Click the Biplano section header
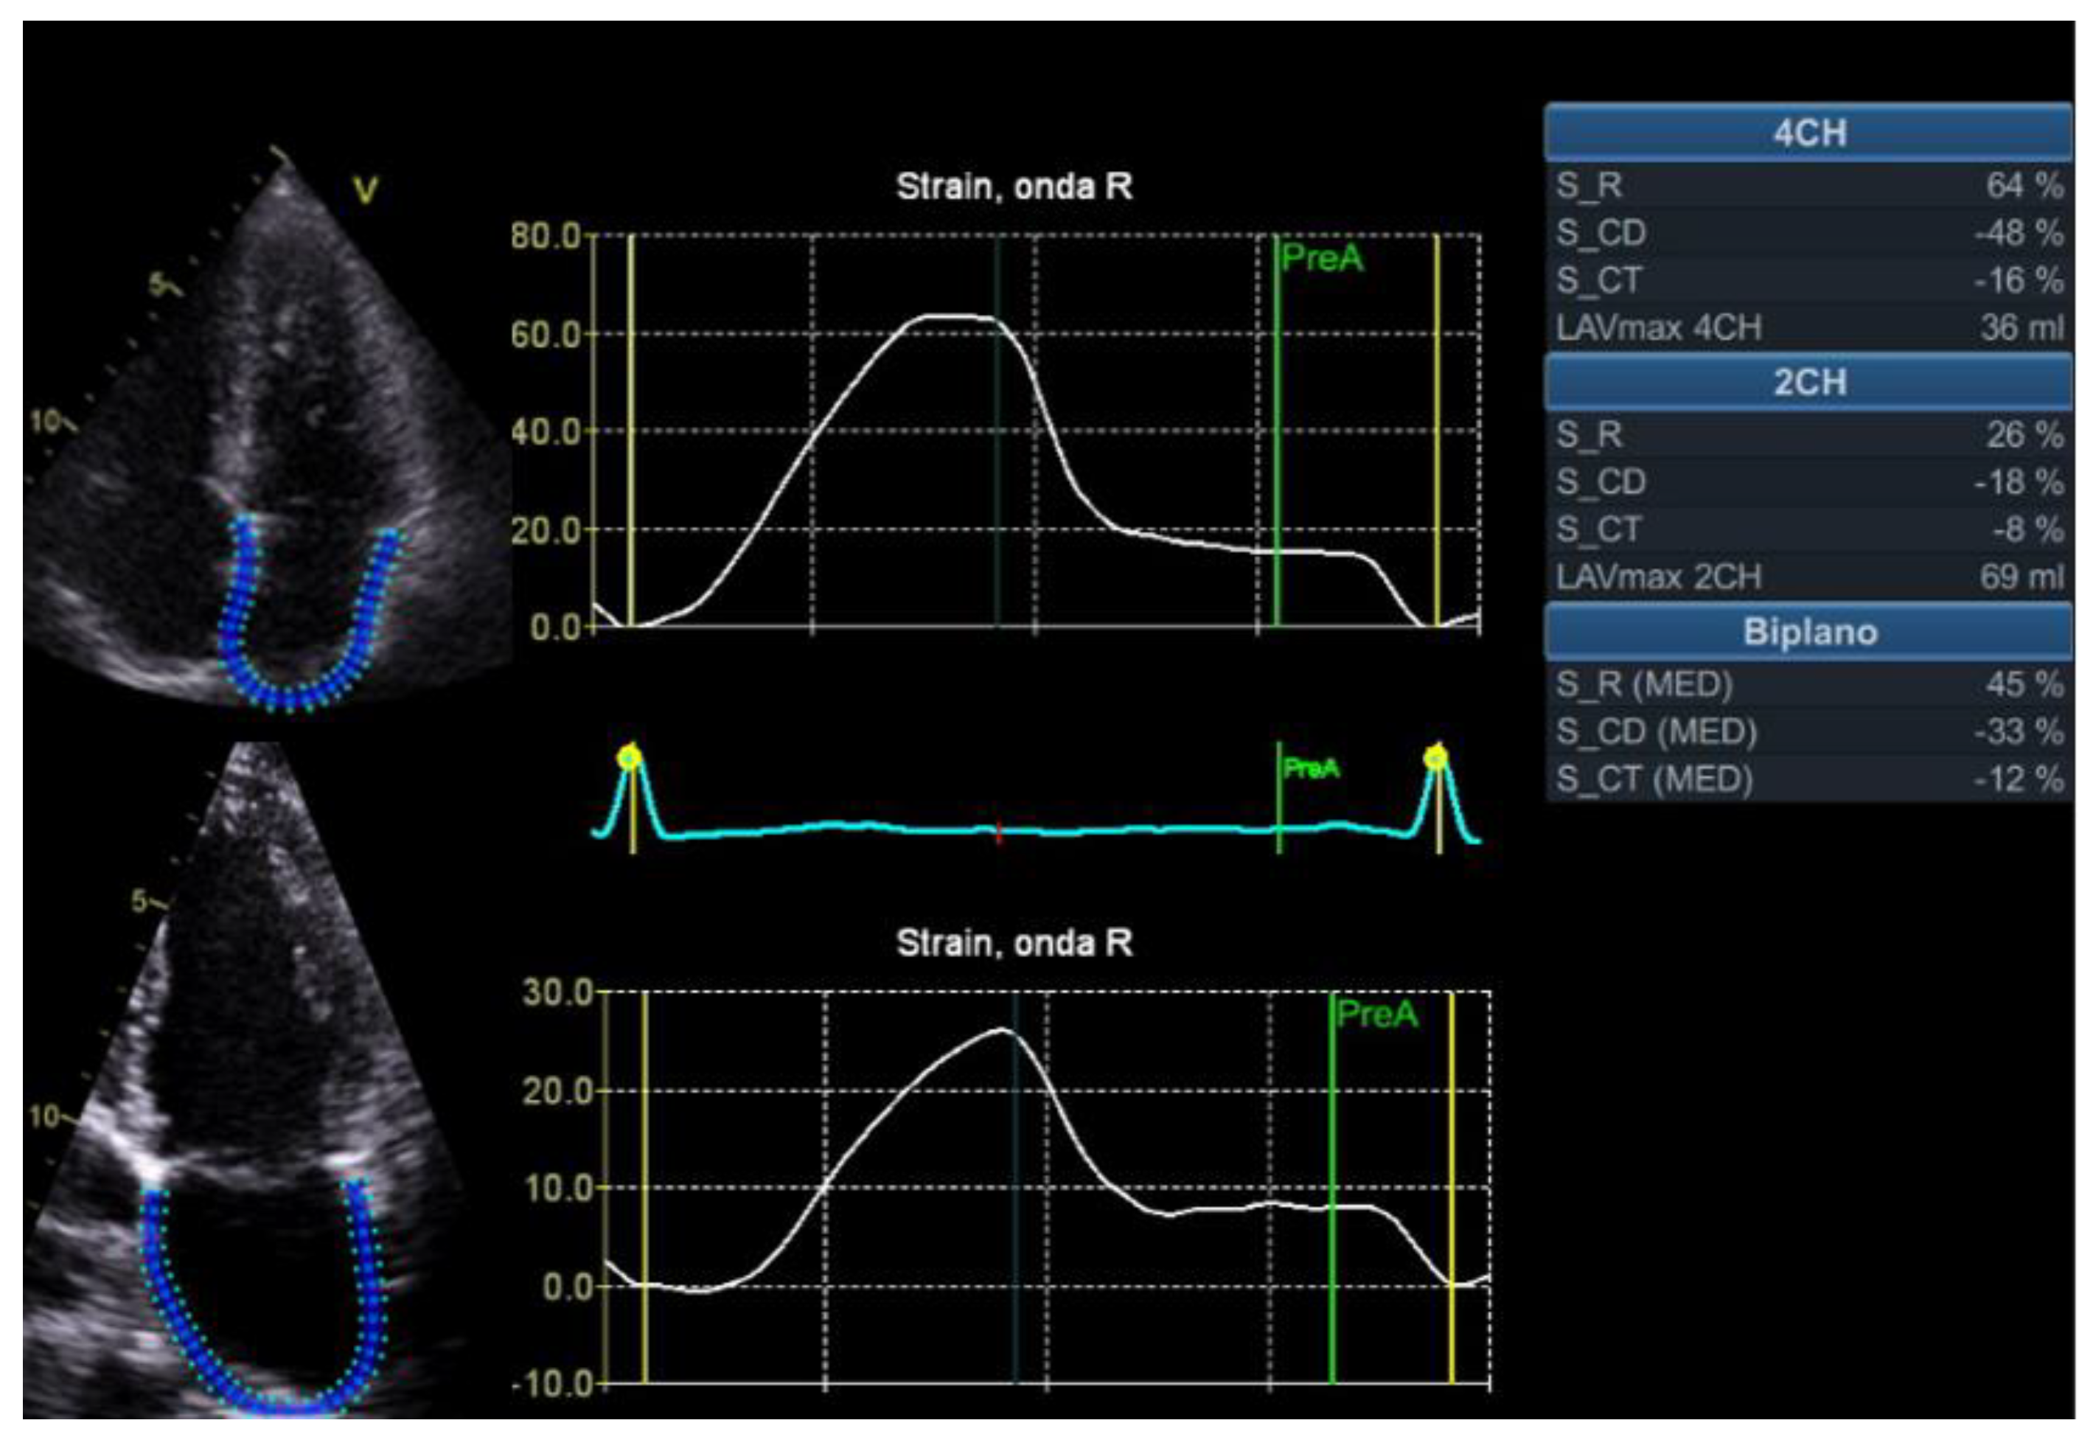This screenshot has height=1437, width=2093. pyautogui.click(x=1808, y=632)
